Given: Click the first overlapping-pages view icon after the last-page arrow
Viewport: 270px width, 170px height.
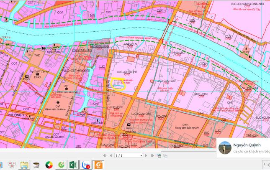Looking at the screenshot, I should click(159, 155).
